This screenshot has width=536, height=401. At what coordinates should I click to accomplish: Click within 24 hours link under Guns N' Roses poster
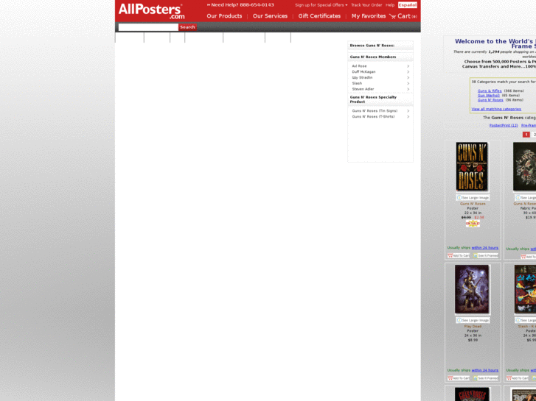coord(484,248)
